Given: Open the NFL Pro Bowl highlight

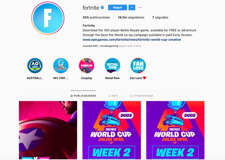Looking at the screenshot, I should [61, 66].
